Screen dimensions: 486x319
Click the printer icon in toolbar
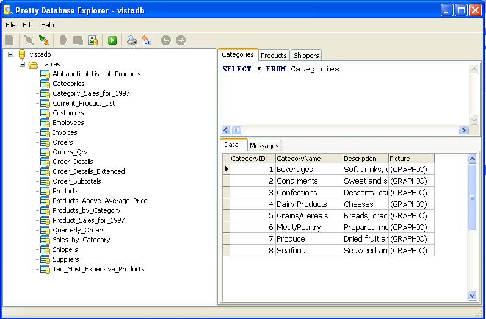click(x=131, y=40)
